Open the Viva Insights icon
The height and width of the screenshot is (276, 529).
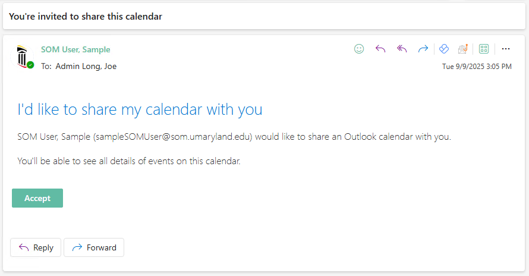tap(444, 49)
